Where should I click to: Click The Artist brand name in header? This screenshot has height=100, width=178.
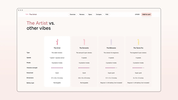click(33, 14)
